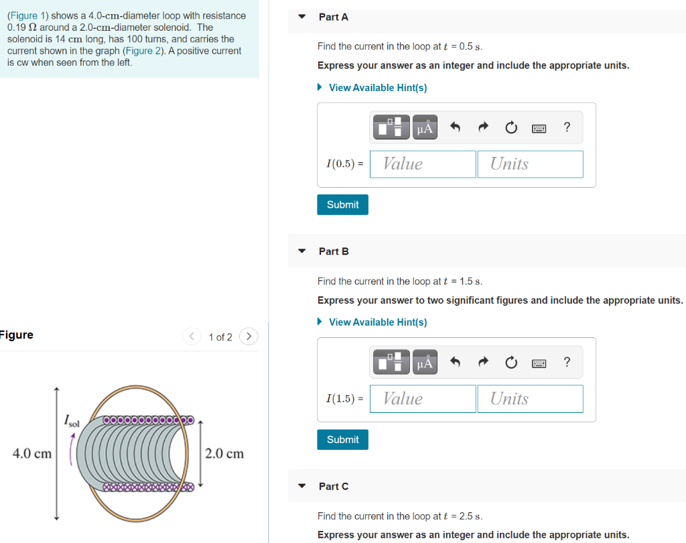
Task: Show the next figure with right arrow
Action: [249, 337]
